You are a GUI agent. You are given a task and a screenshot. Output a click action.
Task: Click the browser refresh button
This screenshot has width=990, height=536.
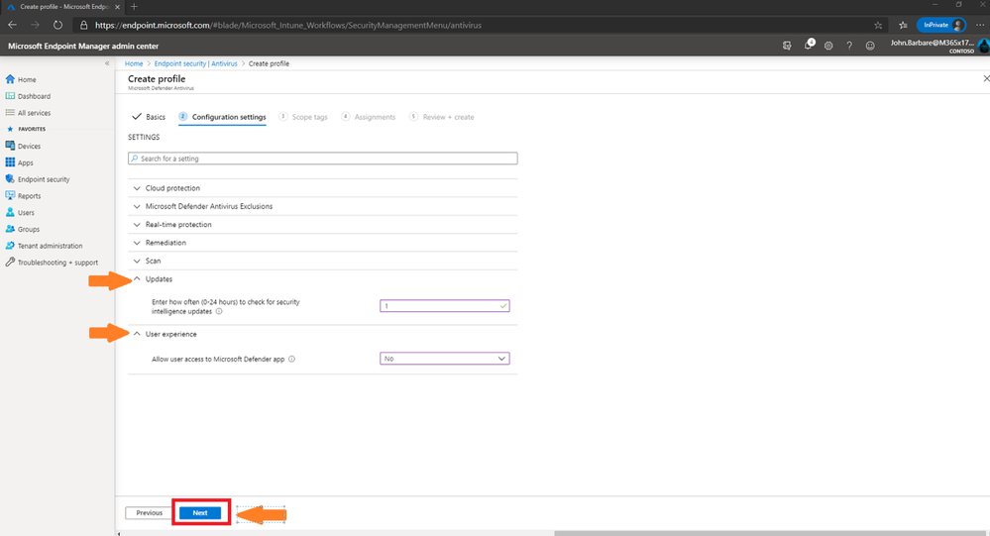pos(57,25)
